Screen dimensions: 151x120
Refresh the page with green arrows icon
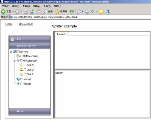pyautogui.click(x=32, y=11)
